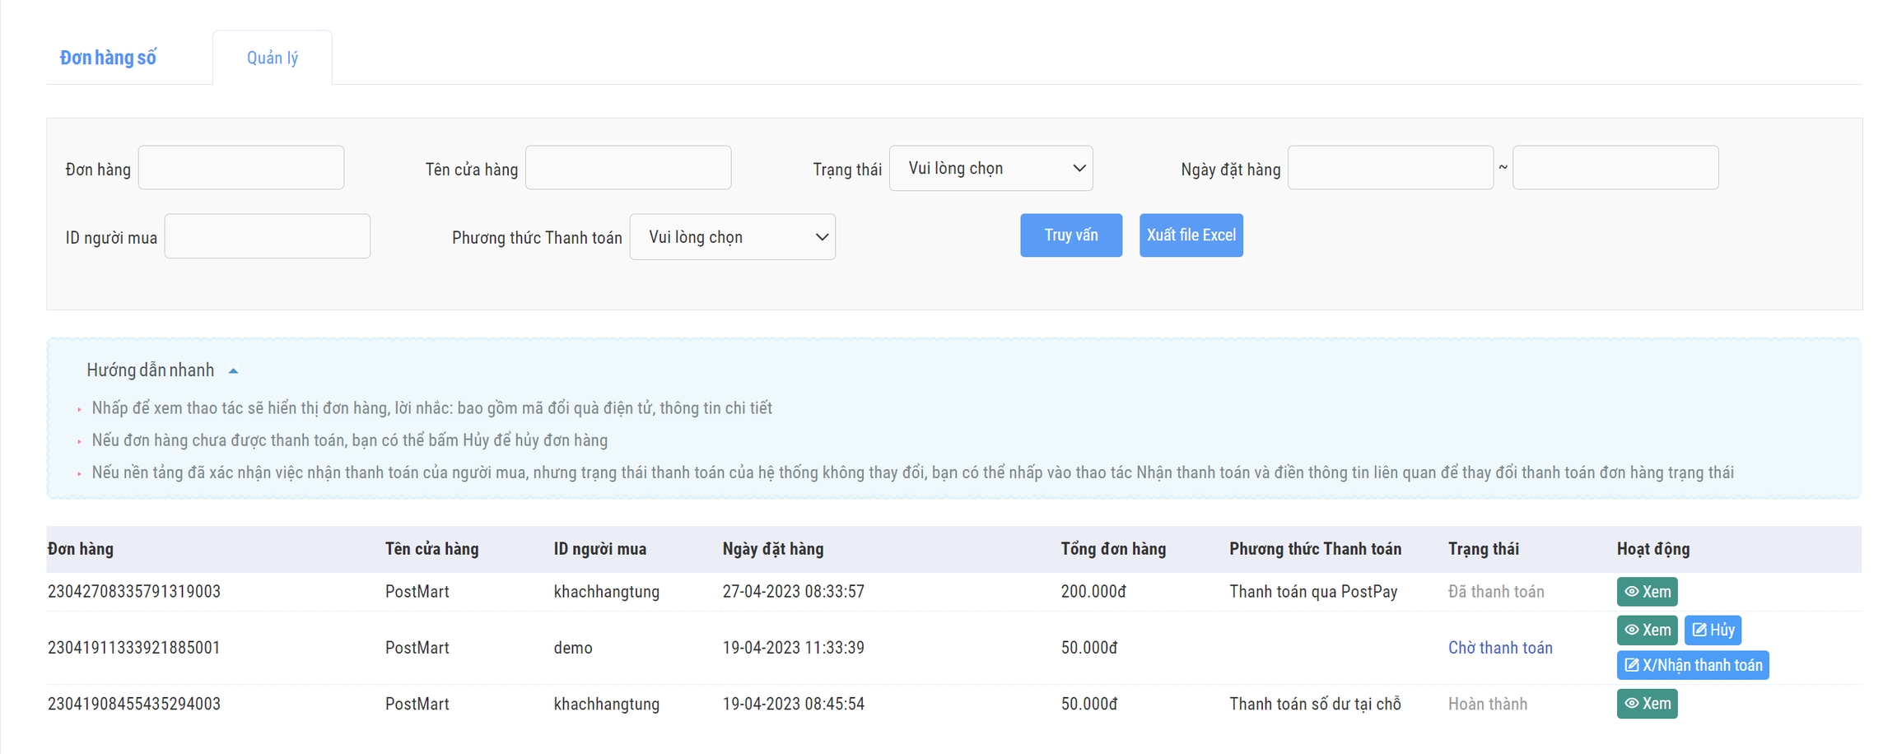
Task: Click the Xuất file Excel button
Action: click(1191, 235)
